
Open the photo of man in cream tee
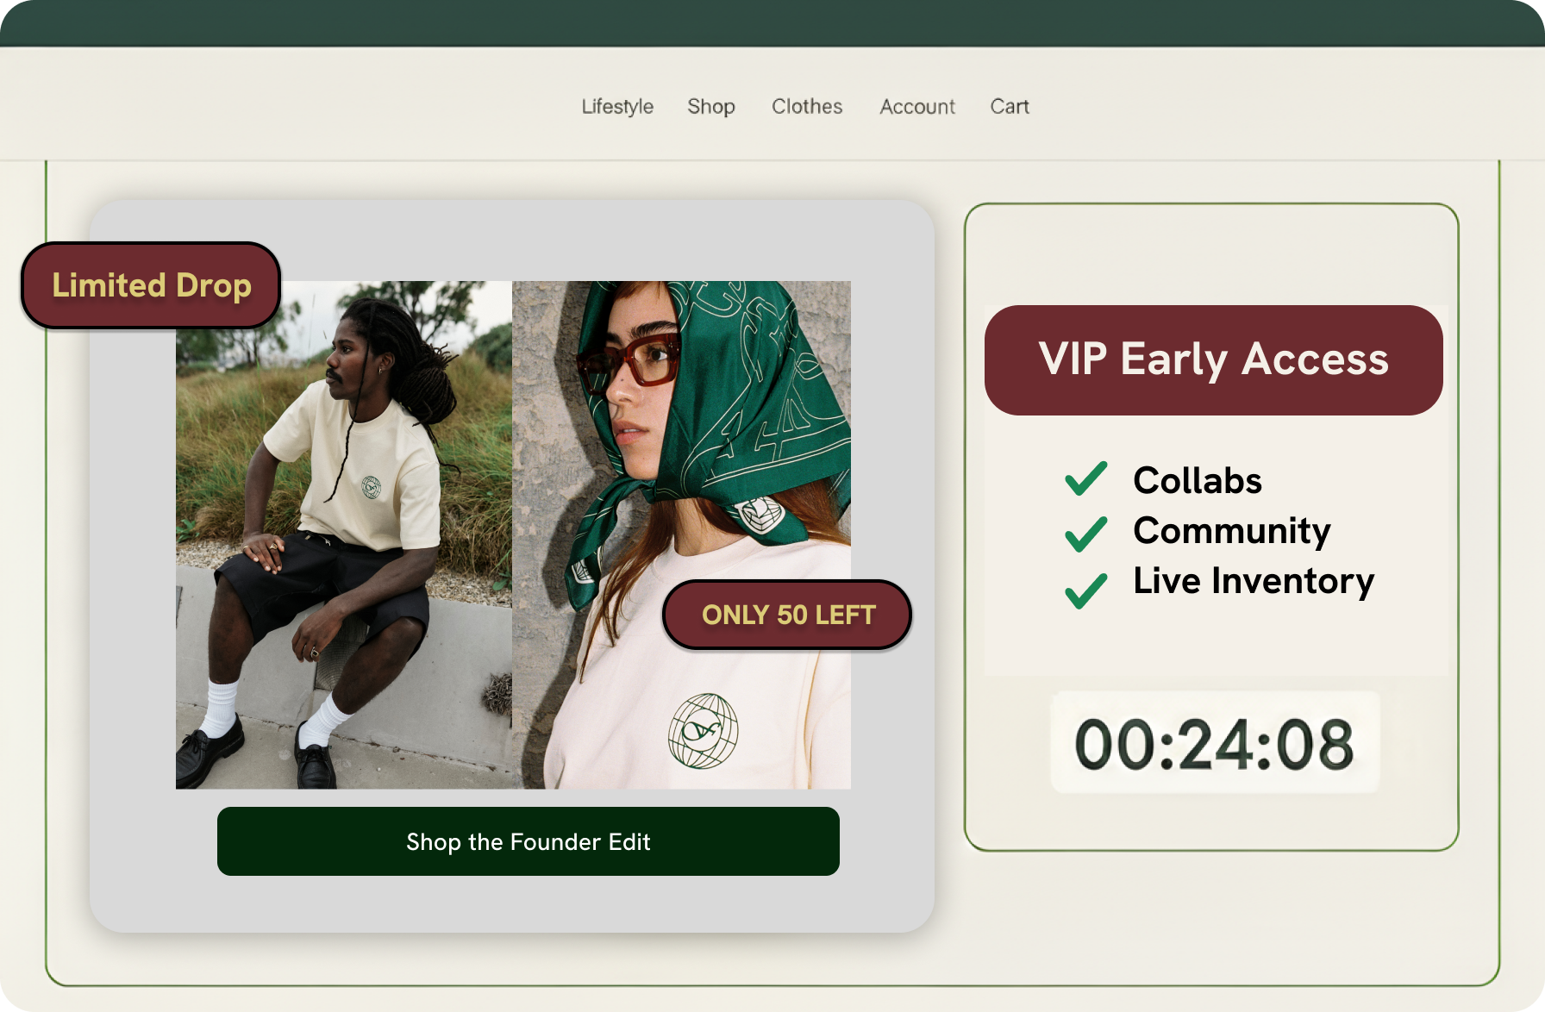click(344, 534)
